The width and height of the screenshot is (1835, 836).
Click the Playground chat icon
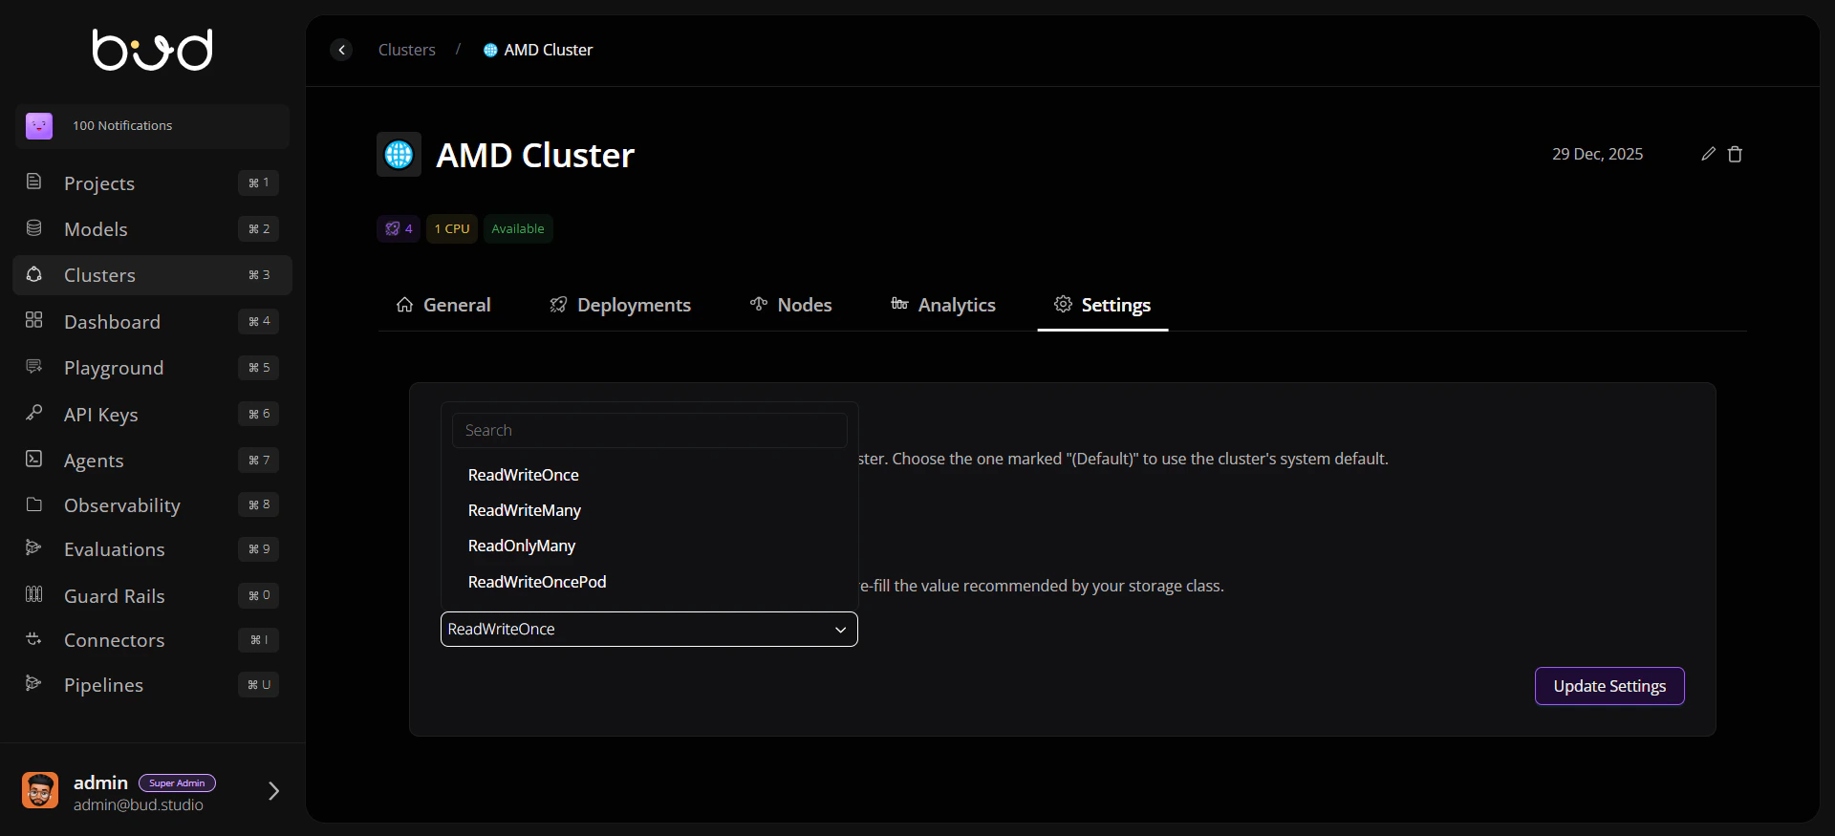[33, 367]
